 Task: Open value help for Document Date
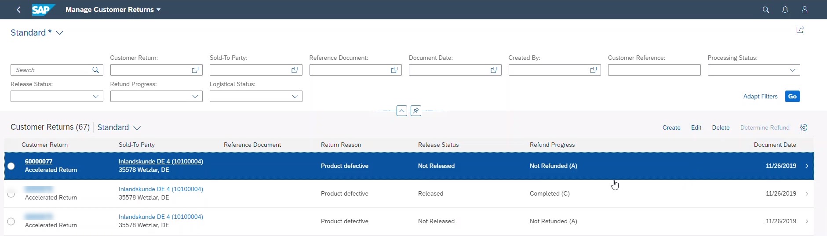[494, 70]
